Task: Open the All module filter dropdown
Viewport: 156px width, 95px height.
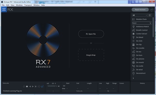Action: tap(140, 15)
